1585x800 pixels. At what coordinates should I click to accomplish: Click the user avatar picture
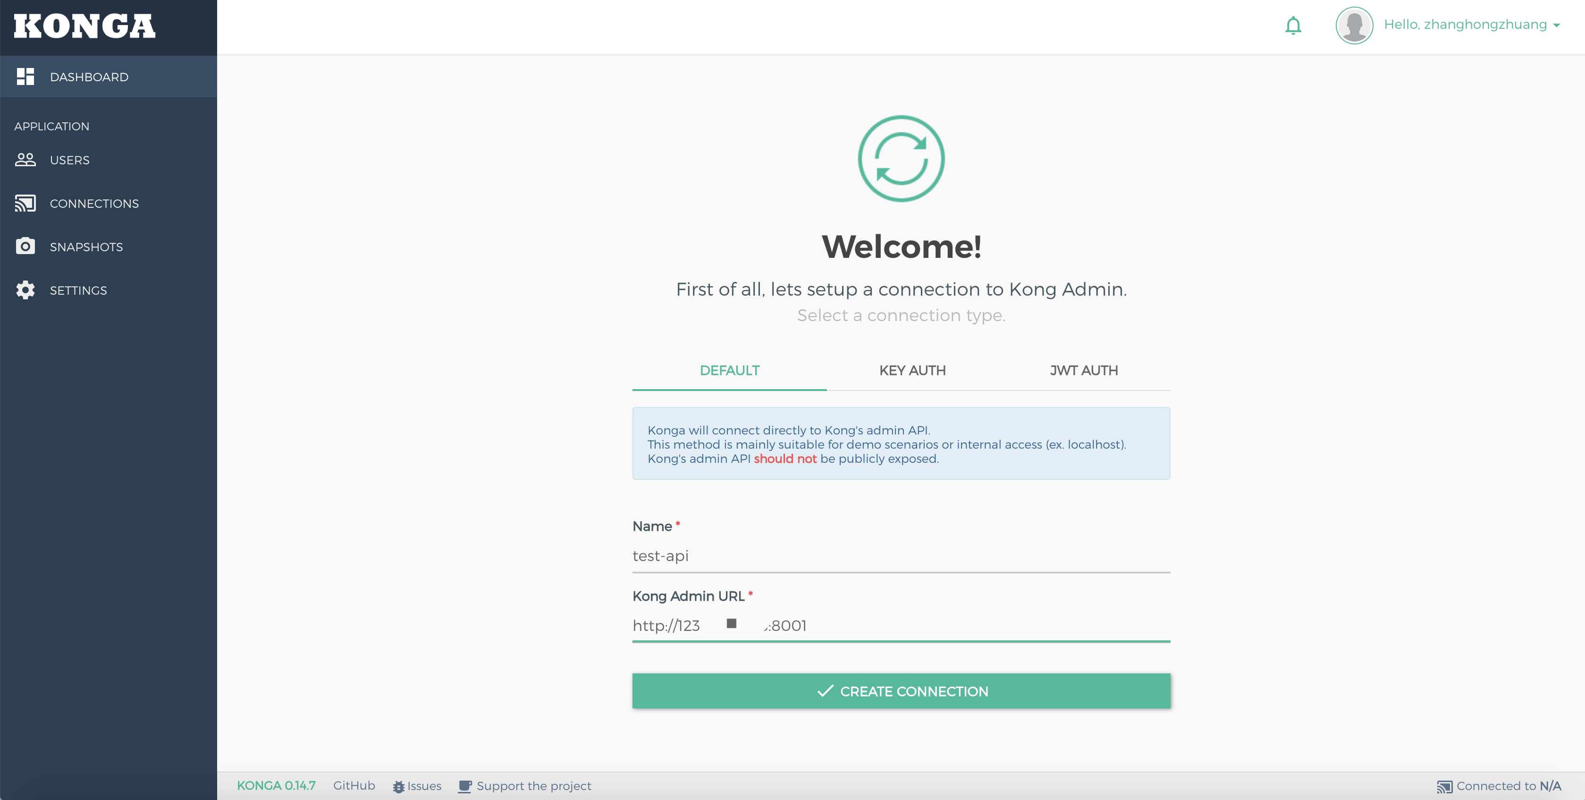point(1354,25)
